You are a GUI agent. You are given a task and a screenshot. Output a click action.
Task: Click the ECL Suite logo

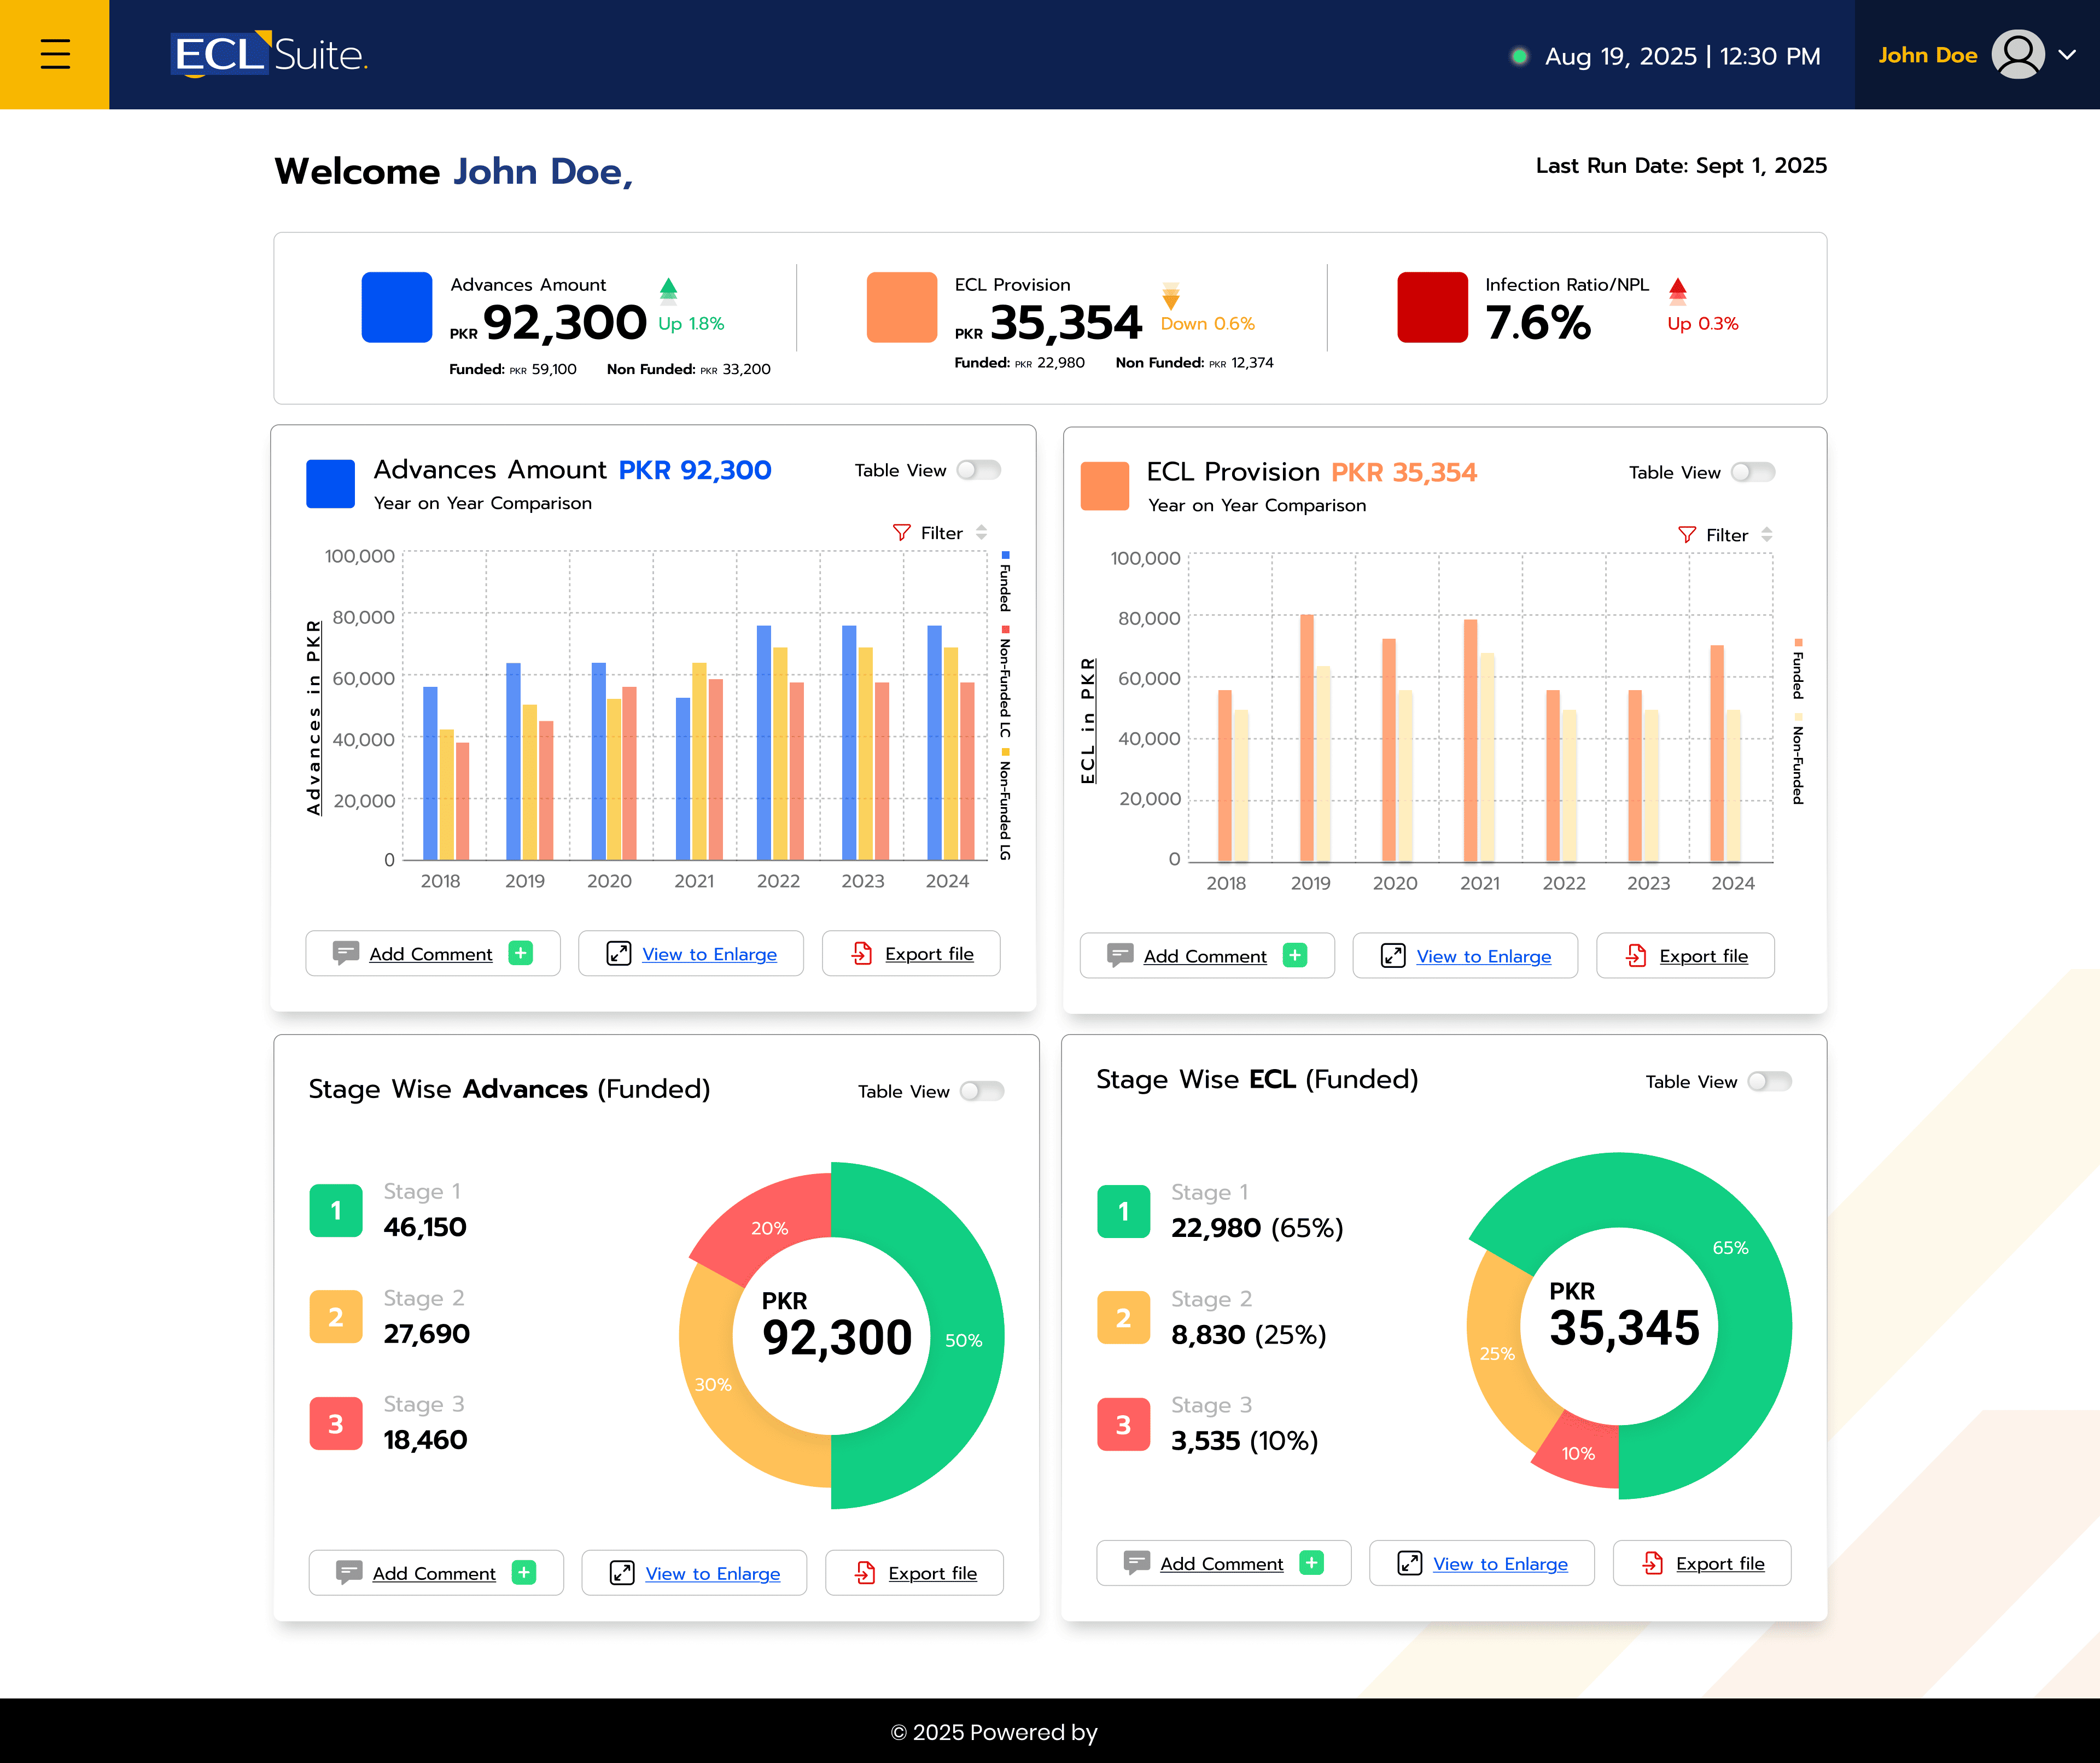[270, 54]
